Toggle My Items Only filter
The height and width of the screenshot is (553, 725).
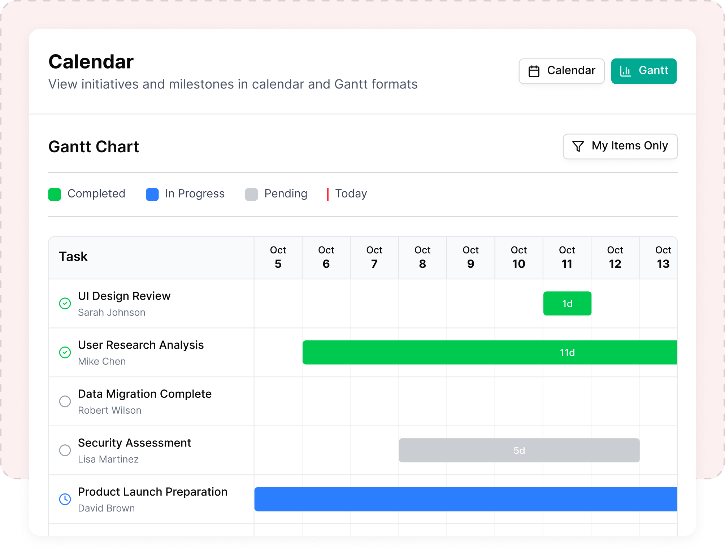point(620,146)
